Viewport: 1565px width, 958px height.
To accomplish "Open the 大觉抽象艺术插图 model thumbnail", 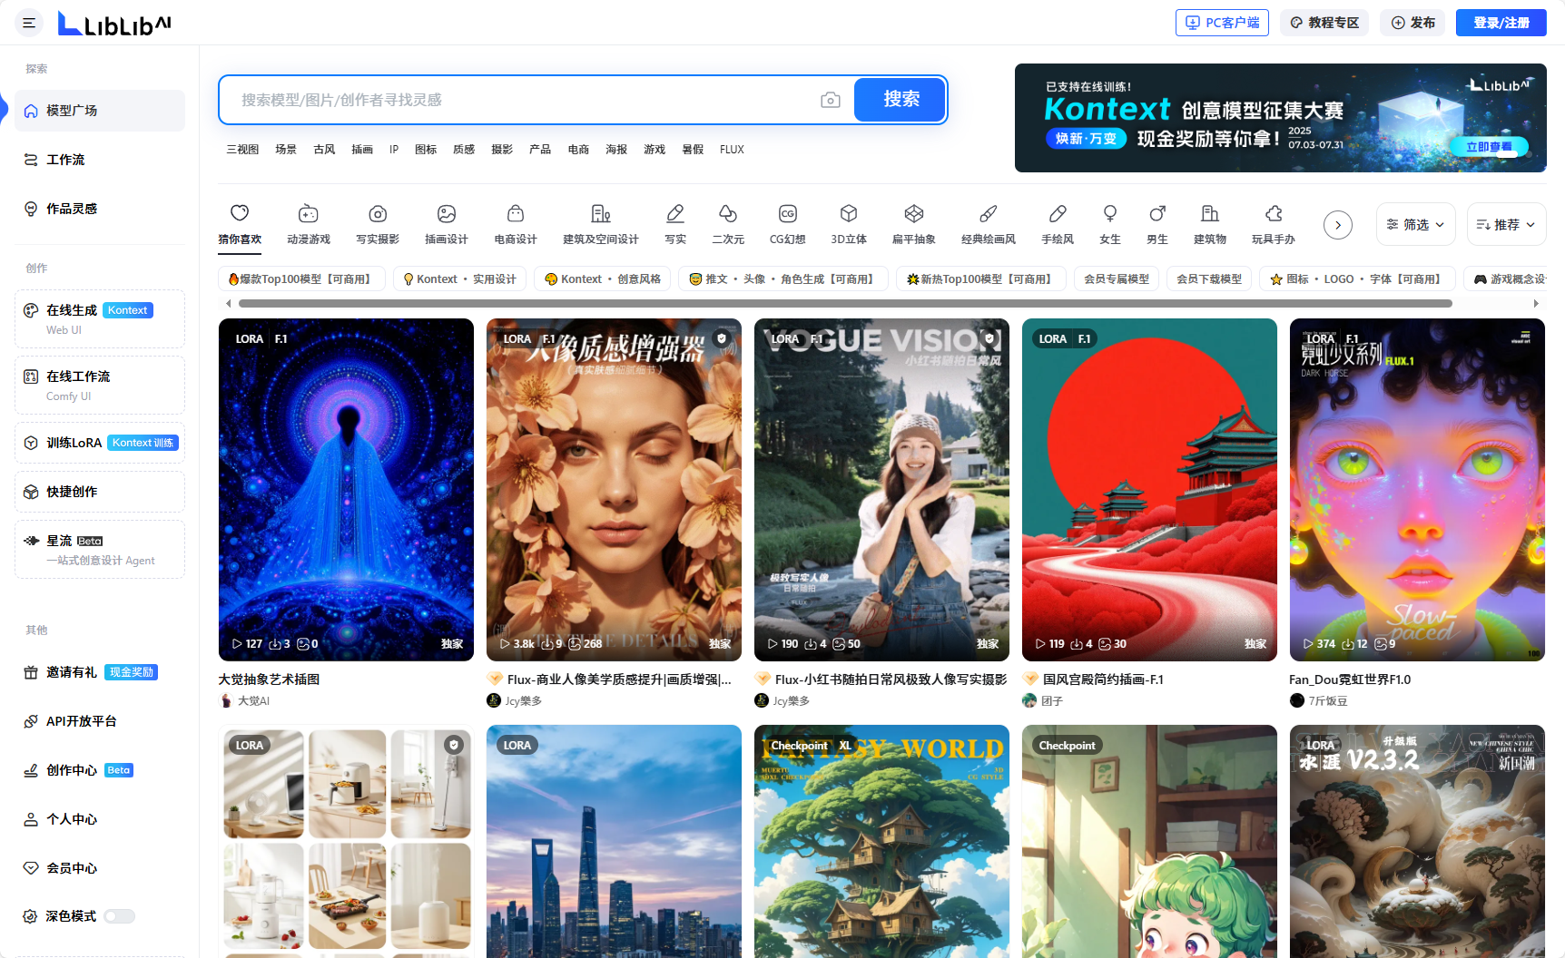I will [346, 490].
